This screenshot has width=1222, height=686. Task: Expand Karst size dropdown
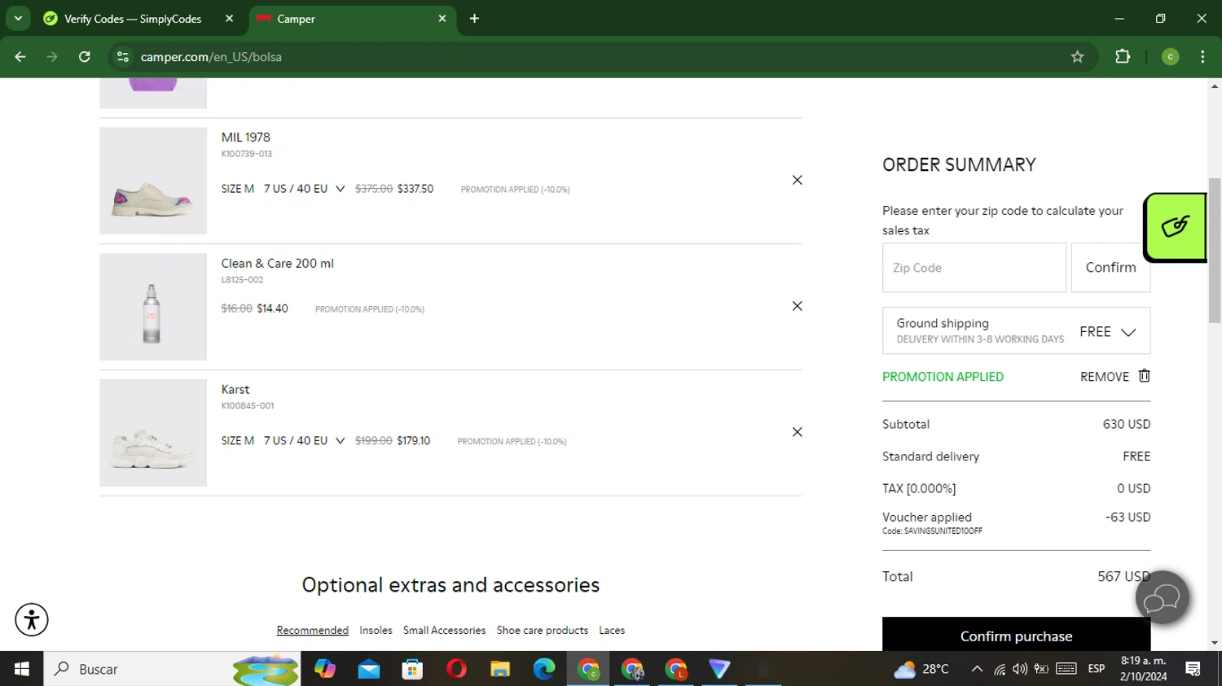340,441
